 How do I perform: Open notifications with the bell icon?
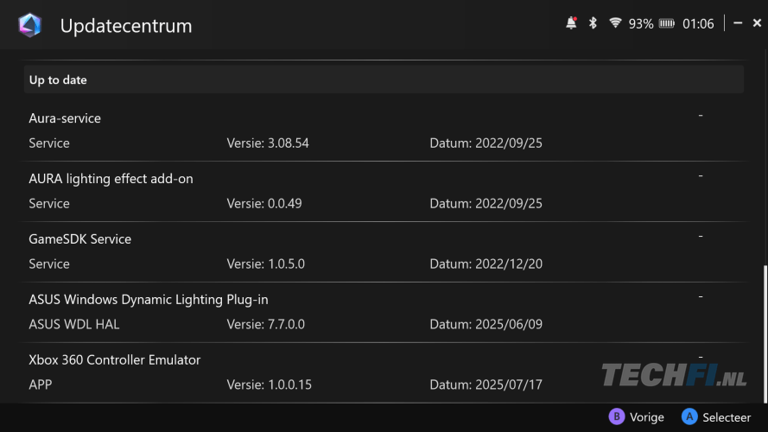571,23
